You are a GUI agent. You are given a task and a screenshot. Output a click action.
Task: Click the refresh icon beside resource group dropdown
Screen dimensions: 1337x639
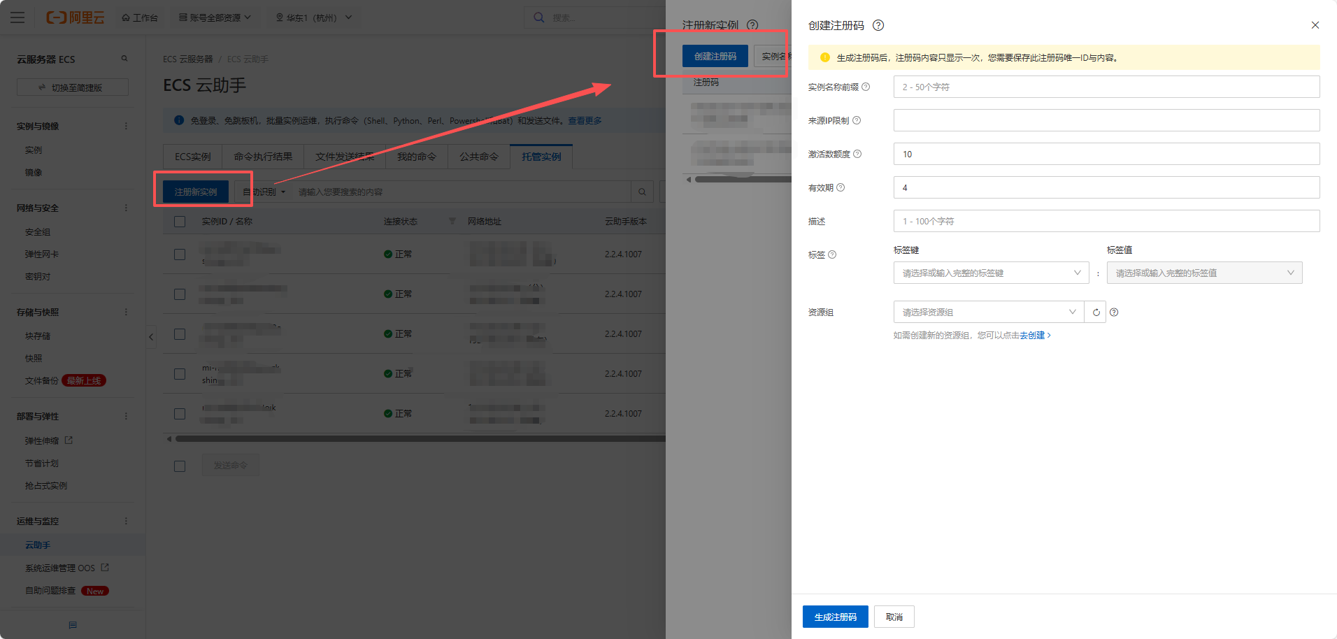point(1096,313)
